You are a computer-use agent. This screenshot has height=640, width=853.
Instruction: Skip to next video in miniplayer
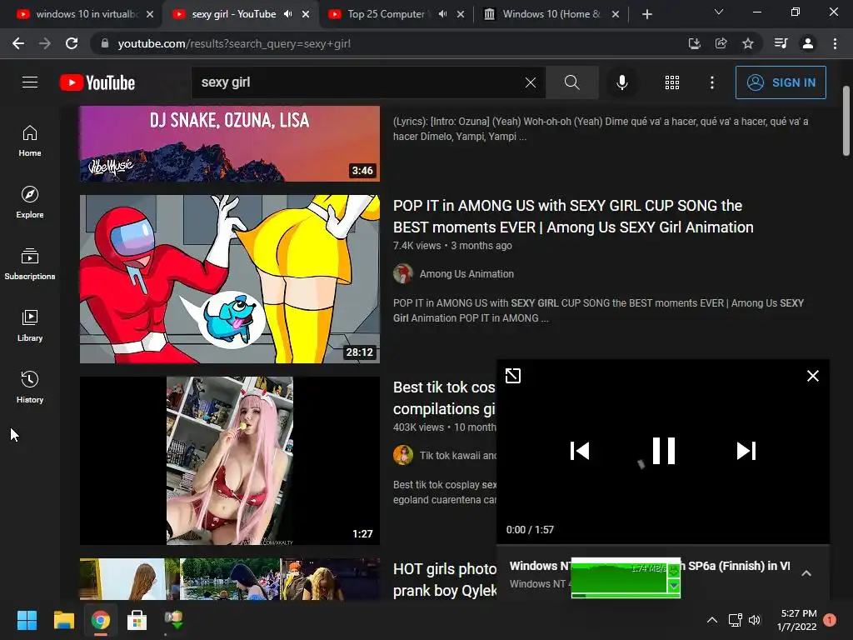(746, 451)
